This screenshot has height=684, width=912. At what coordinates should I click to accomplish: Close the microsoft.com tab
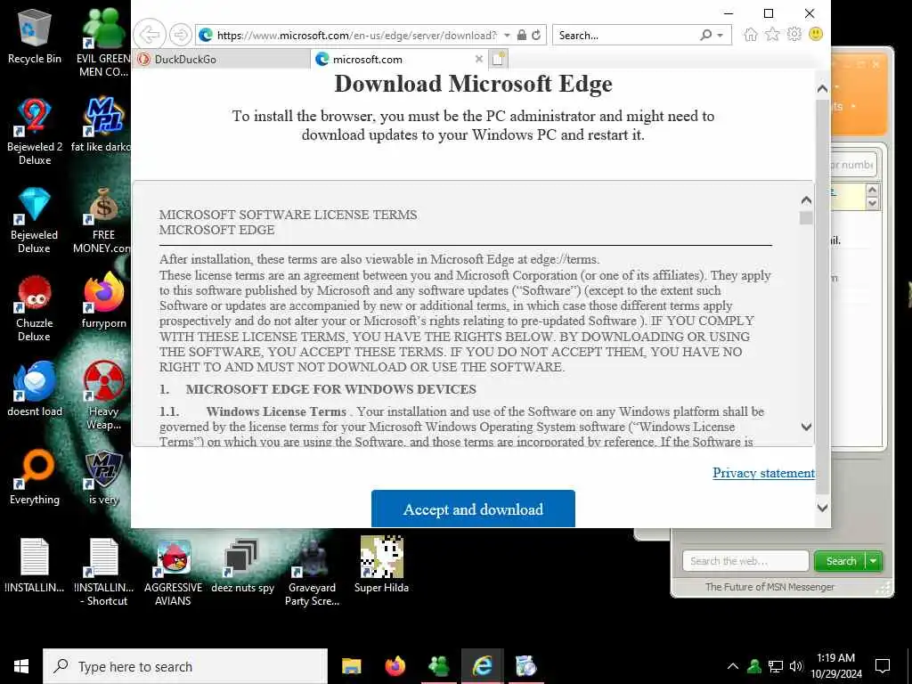click(x=478, y=59)
